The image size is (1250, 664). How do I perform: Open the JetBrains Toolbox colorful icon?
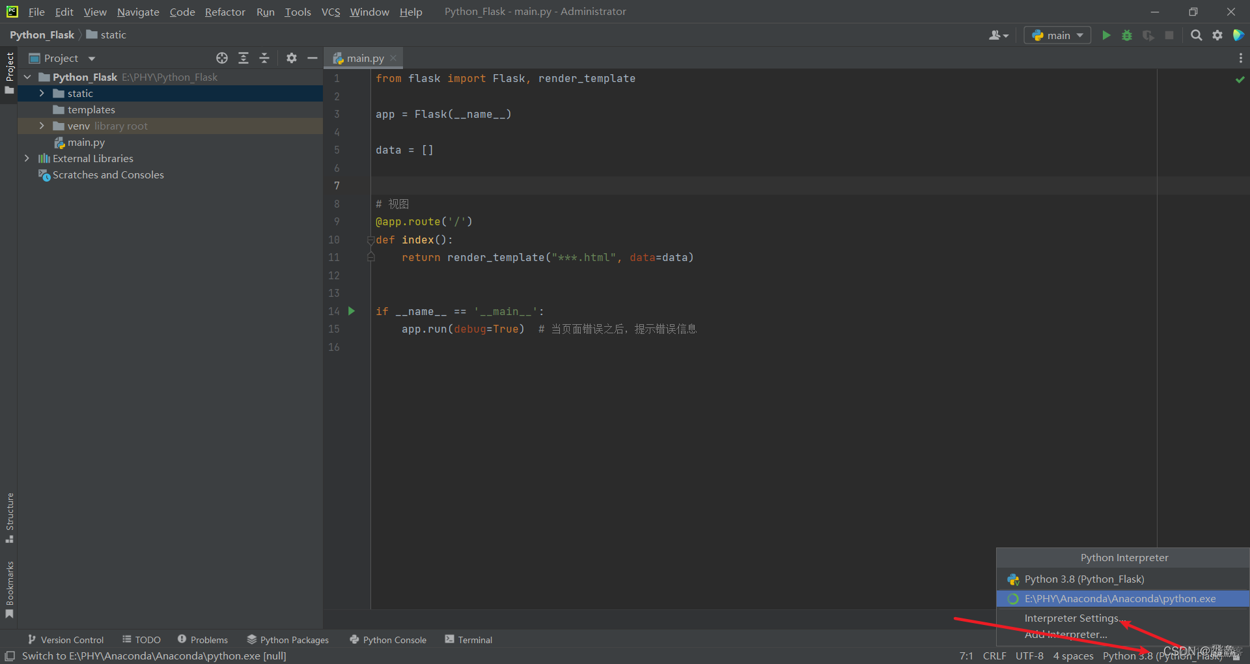click(x=1238, y=35)
